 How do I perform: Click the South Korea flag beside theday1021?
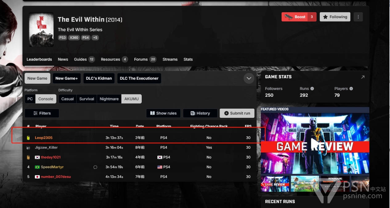(x=37, y=157)
